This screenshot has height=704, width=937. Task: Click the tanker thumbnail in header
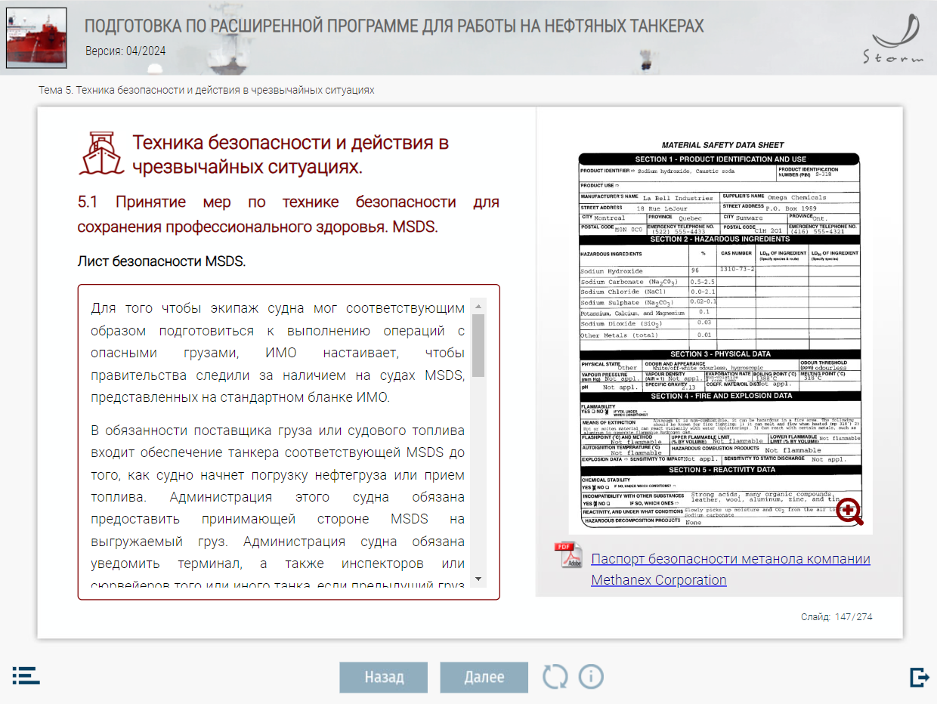pyautogui.click(x=36, y=38)
